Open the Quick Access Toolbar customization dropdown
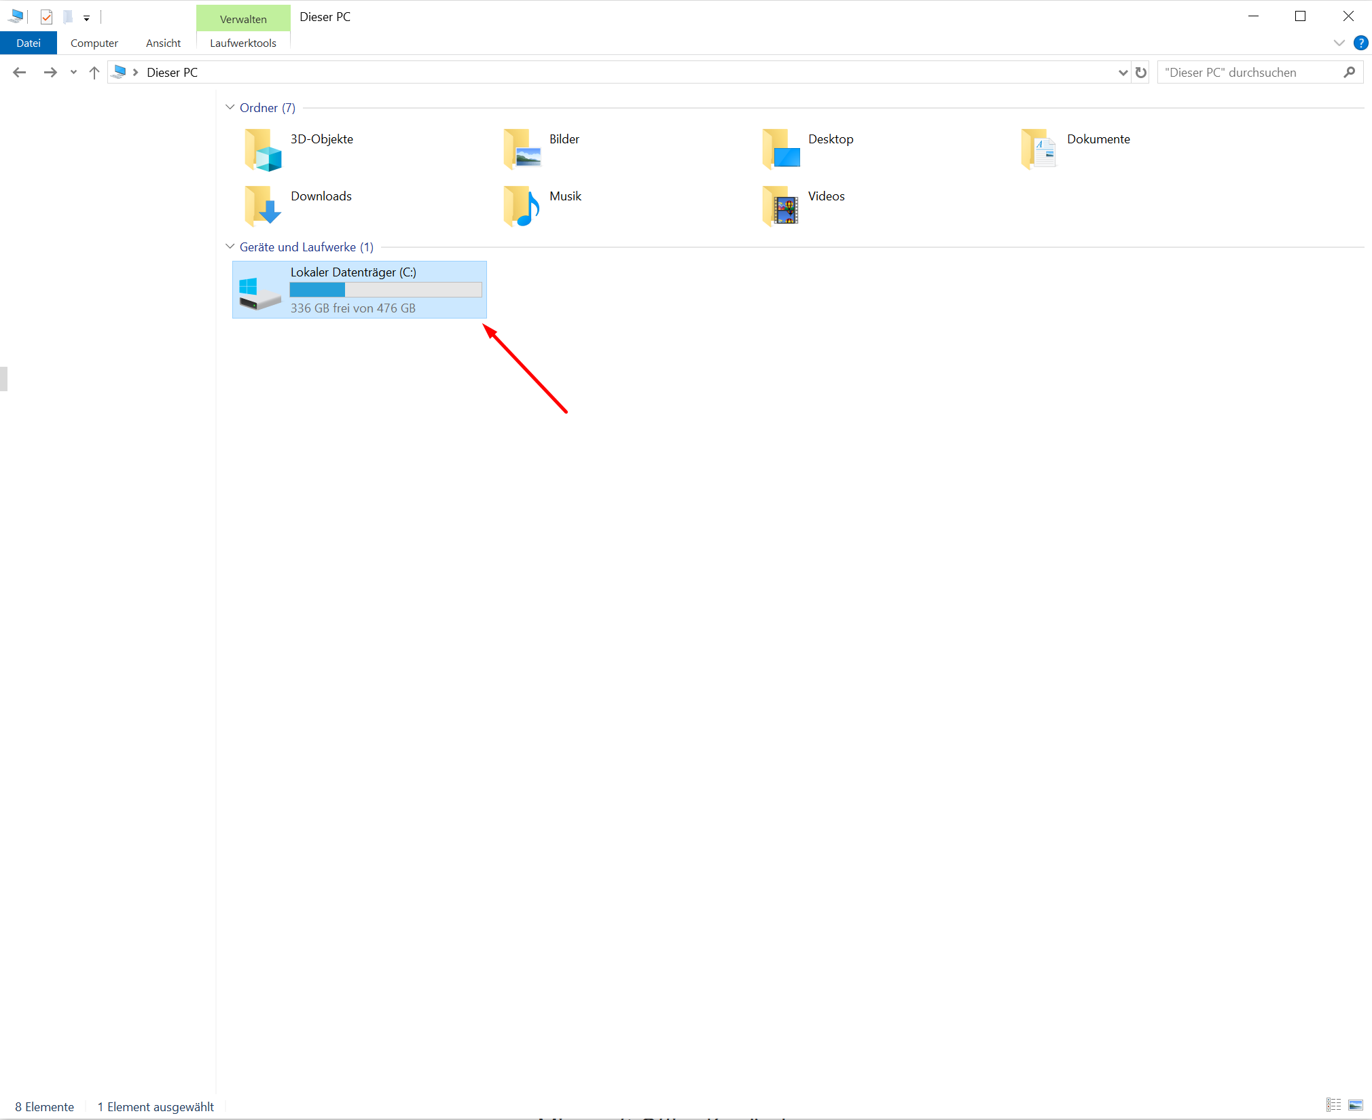This screenshot has width=1372, height=1120. click(86, 17)
